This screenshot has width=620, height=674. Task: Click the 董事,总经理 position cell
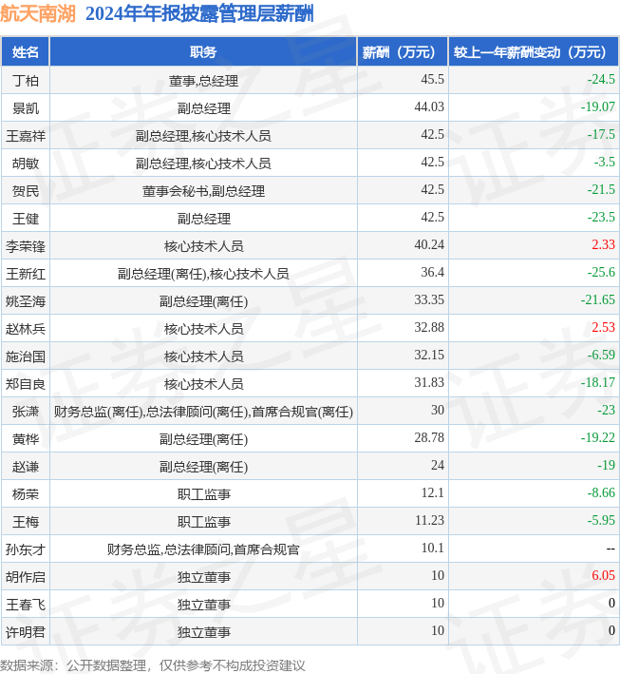point(203,81)
